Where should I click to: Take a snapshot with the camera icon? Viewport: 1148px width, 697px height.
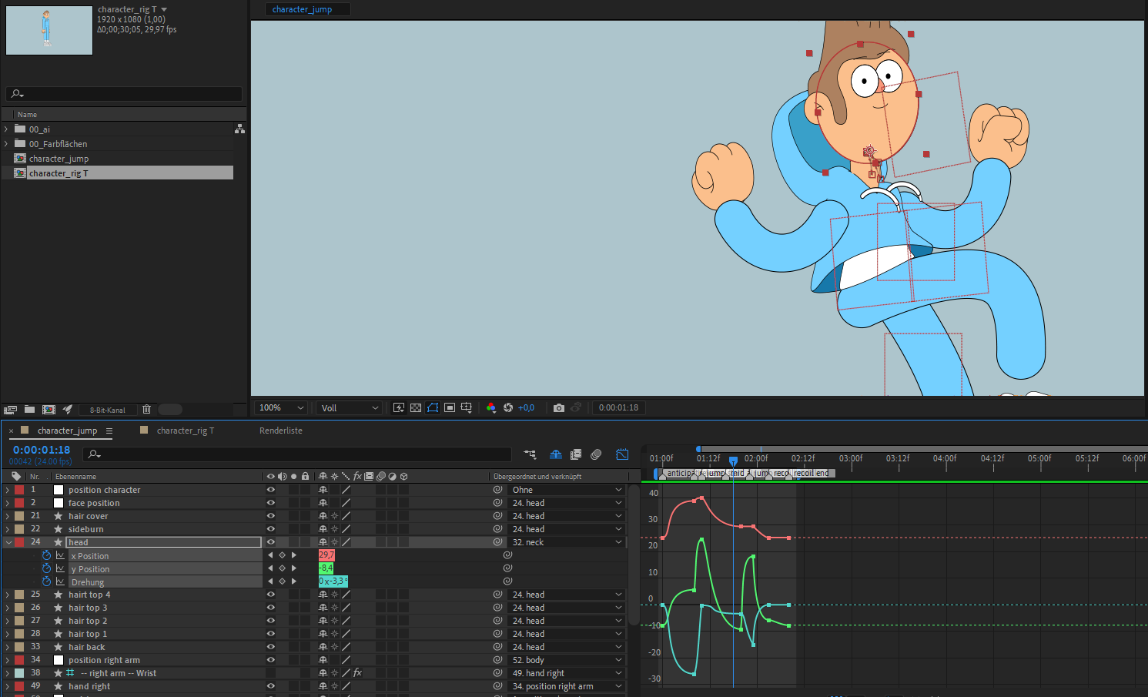[559, 408]
